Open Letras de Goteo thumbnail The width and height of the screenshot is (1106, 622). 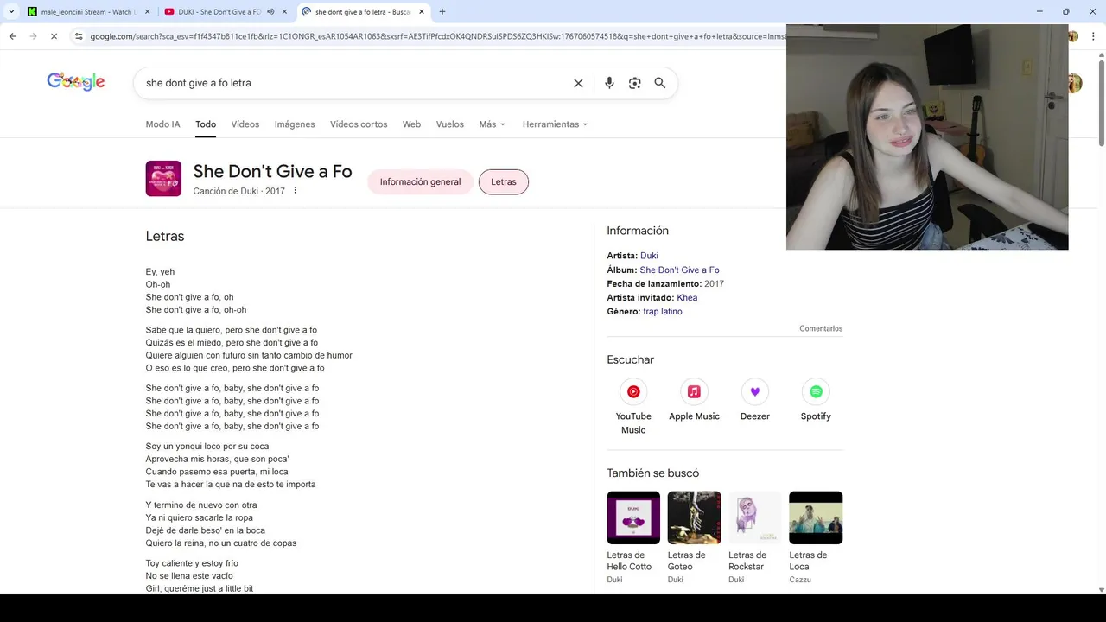[x=694, y=517]
